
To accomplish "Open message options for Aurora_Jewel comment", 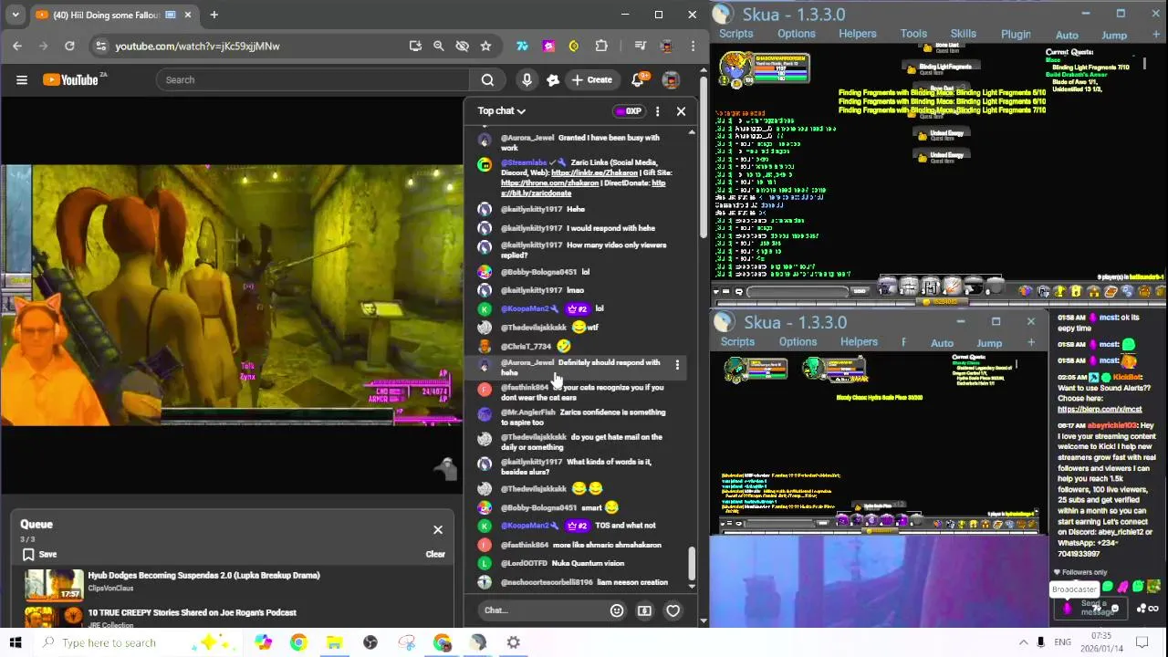I will click(x=677, y=365).
